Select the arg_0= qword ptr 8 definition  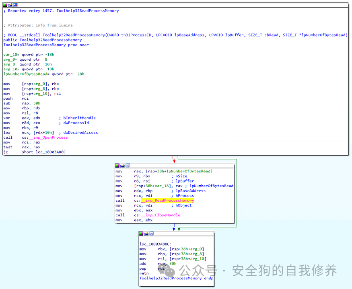coord(25,59)
